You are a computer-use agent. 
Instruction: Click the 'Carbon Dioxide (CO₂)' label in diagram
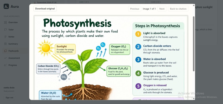pos(48,69)
